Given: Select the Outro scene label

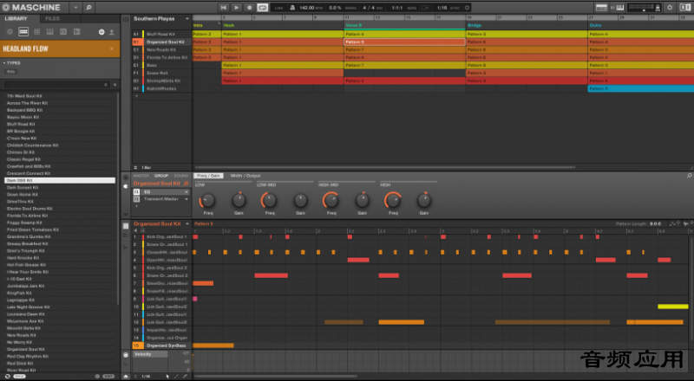Looking at the screenshot, I should coord(595,25).
